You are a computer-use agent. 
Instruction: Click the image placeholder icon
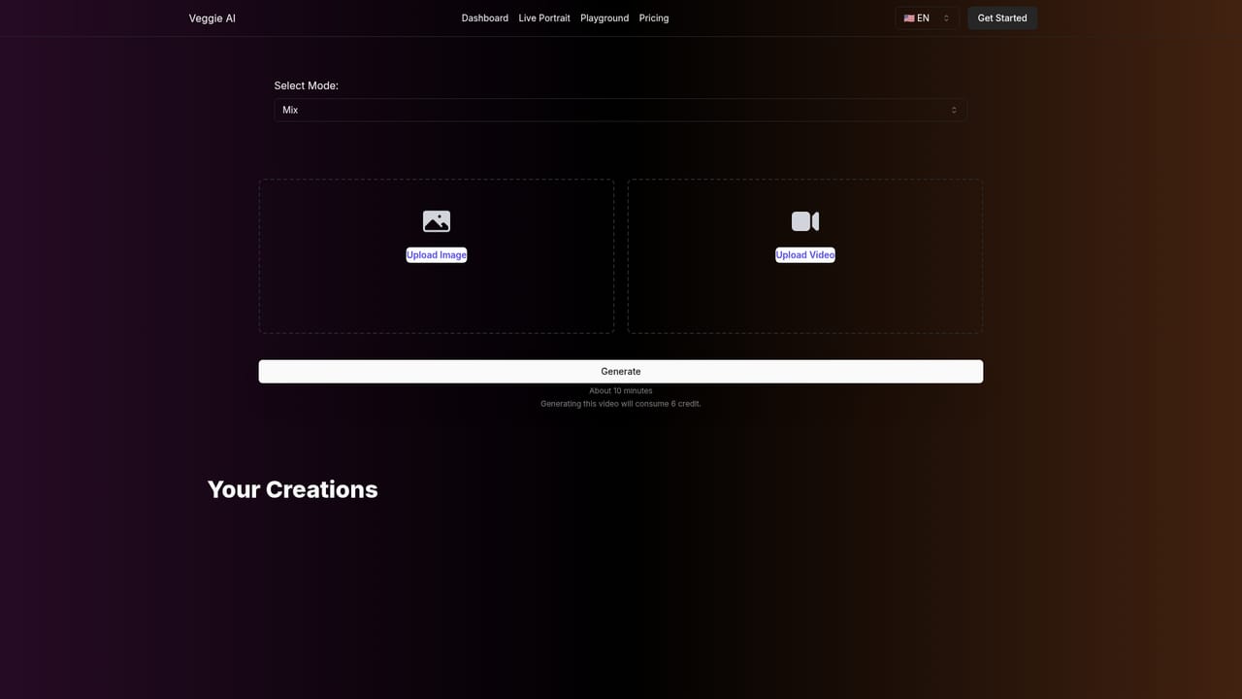pyautogui.click(x=437, y=221)
